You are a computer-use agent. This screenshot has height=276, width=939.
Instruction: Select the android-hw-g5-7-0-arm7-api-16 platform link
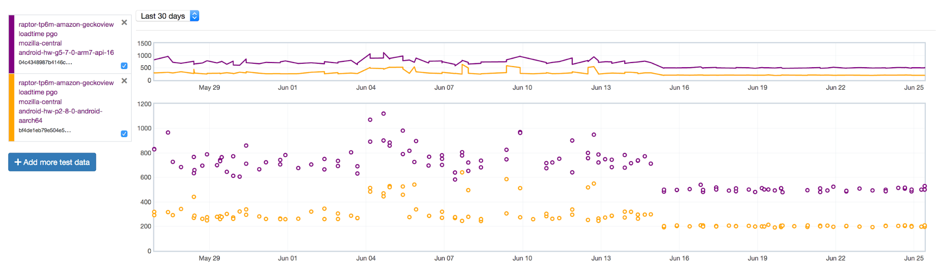(x=66, y=53)
